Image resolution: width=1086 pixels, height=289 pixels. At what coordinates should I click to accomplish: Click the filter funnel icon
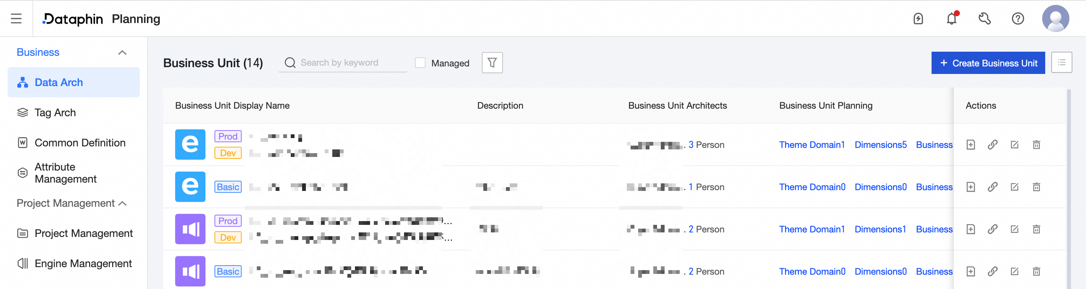(x=492, y=63)
